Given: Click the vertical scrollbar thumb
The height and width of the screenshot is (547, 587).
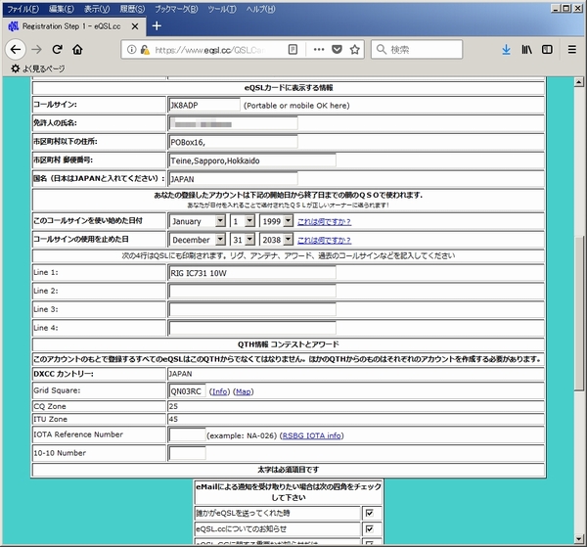Looking at the screenshot, I should 579,314.
